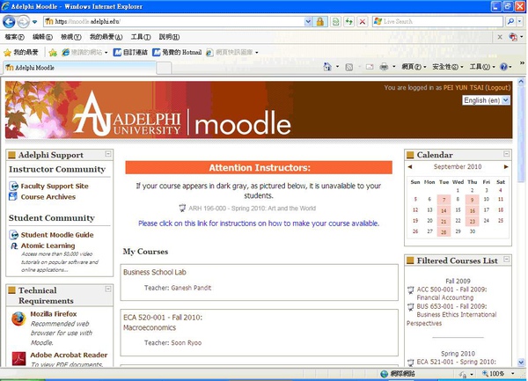
Task: Click the page scrollbar down arrow
Action: [x=521, y=363]
